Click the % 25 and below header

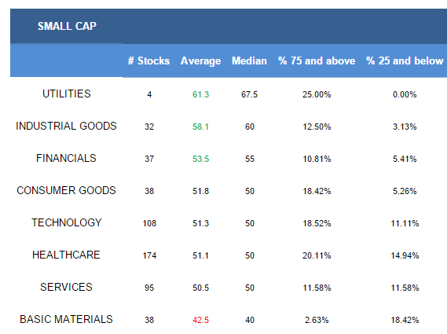pyautogui.click(x=405, y=61)
